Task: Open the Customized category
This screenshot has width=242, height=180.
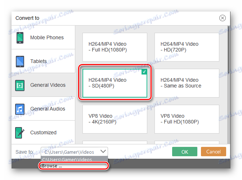Action: tap(43, 132)
